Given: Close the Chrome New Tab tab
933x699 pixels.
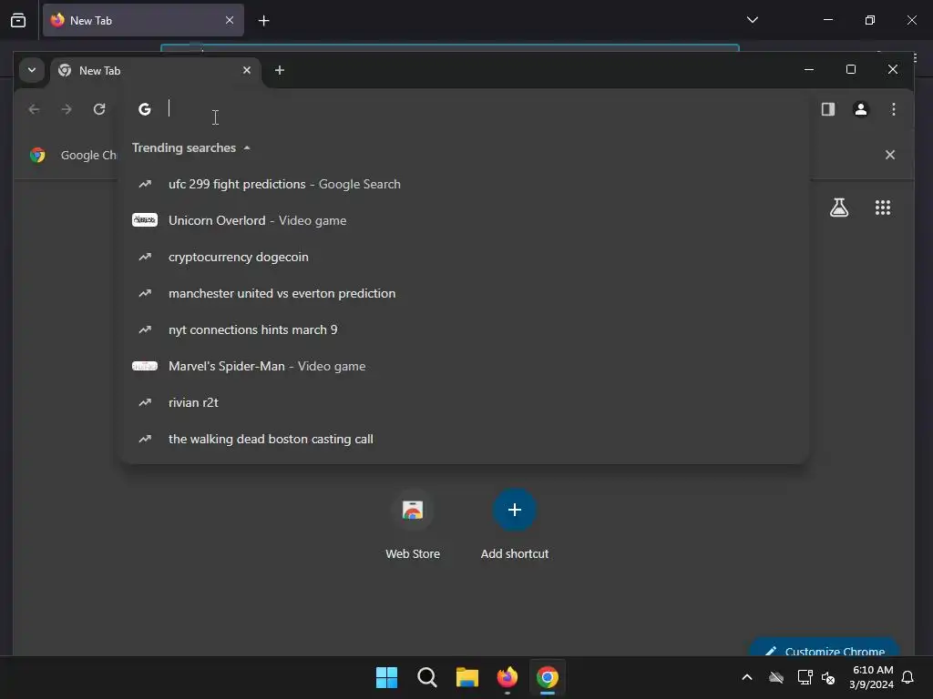Looking at the screenshot, I should coord(246,70).
